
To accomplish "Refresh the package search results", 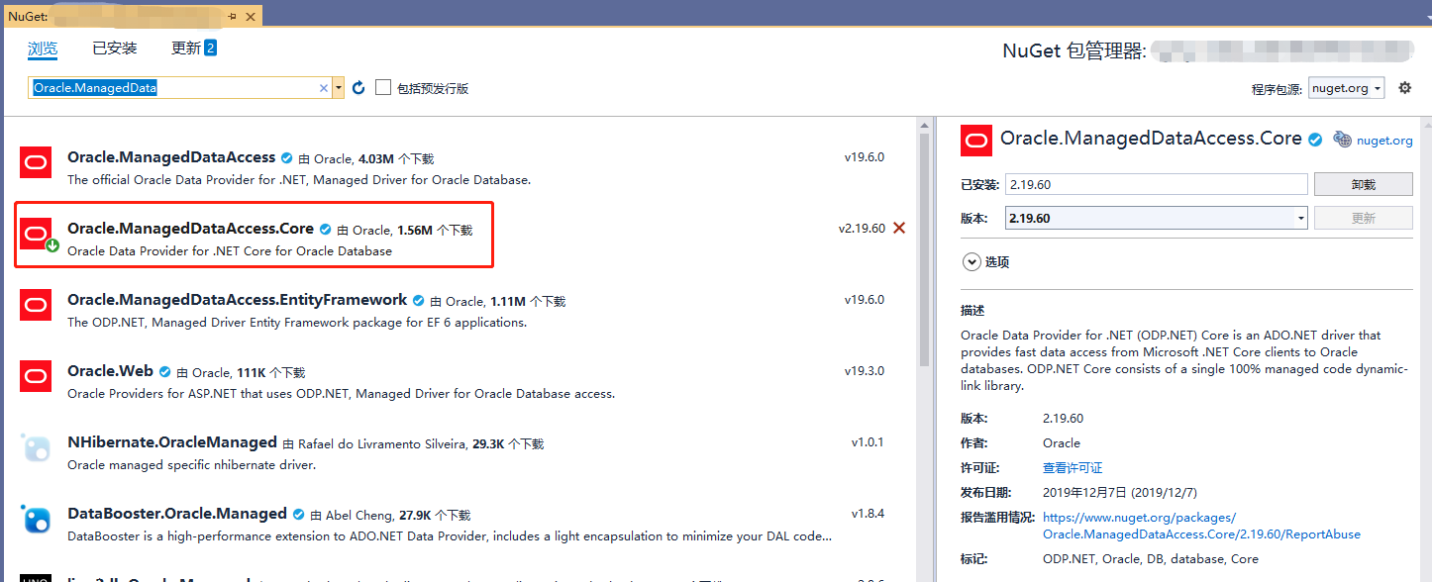I will pyautogui.click(x=358, y=87).
